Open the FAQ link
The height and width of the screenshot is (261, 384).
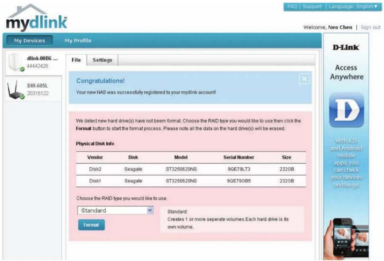[292, 7]
